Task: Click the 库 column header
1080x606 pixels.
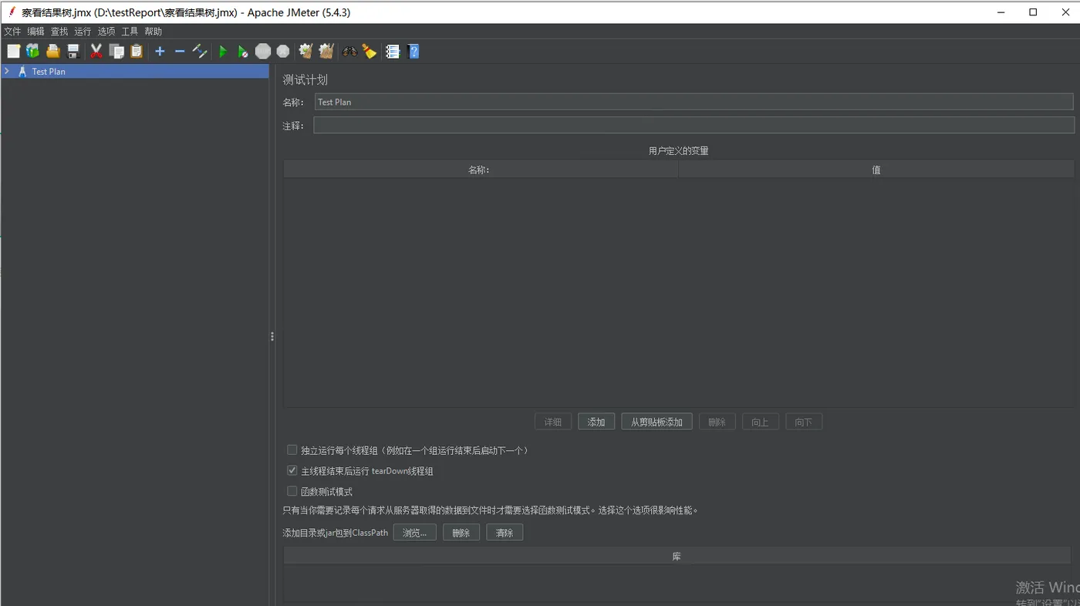Action: click(x=677, y=556)
